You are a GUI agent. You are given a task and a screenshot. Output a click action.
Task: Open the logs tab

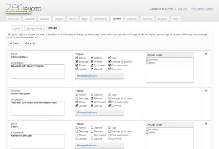tap(176, 19)
